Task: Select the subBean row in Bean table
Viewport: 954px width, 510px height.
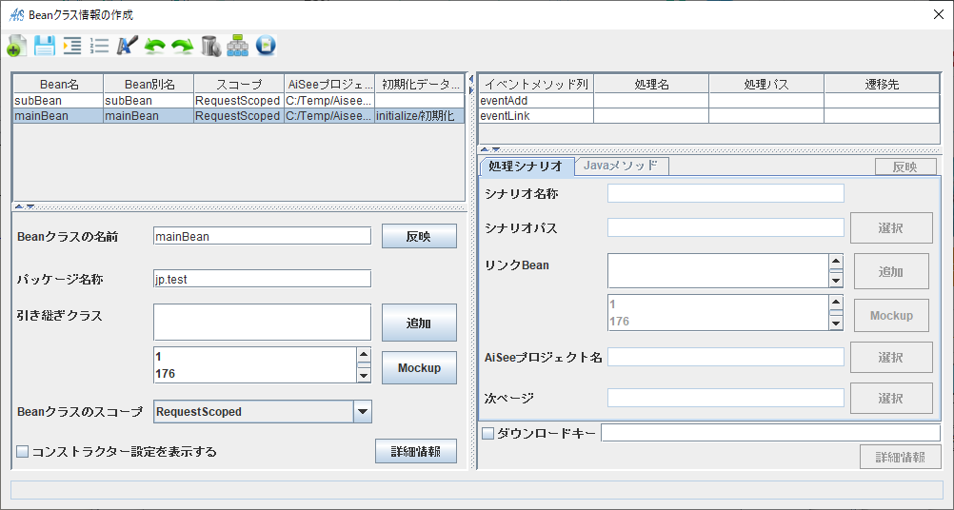Action: (x=57, y=100)
